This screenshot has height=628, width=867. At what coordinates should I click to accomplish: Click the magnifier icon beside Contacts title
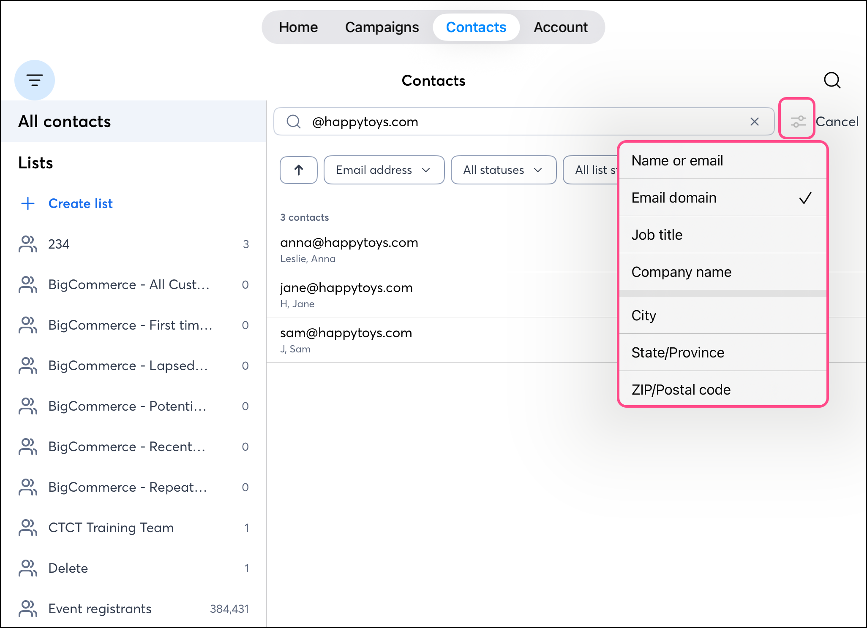click(832, 80)
